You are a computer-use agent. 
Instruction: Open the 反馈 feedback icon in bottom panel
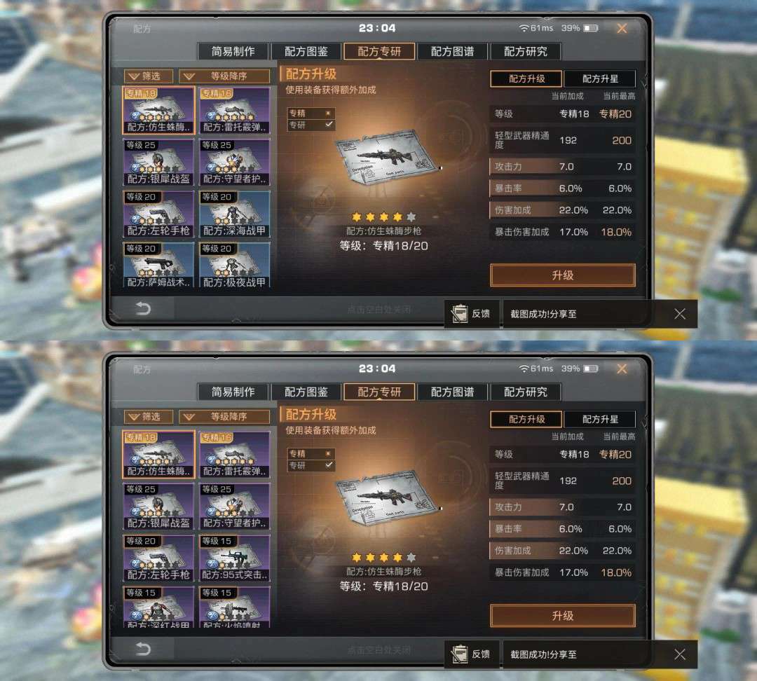(471, 654)
